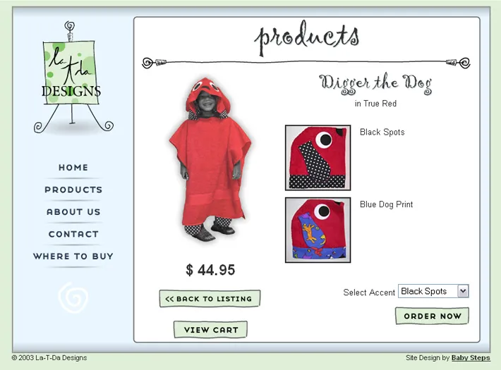Click the left spiral curl of the header divider
The image size is (501, 370).
pos(147,63)
